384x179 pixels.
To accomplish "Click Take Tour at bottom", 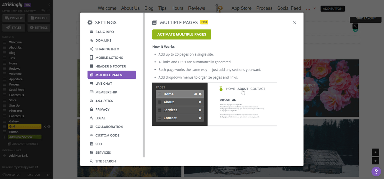I will (x=33, y=175).
